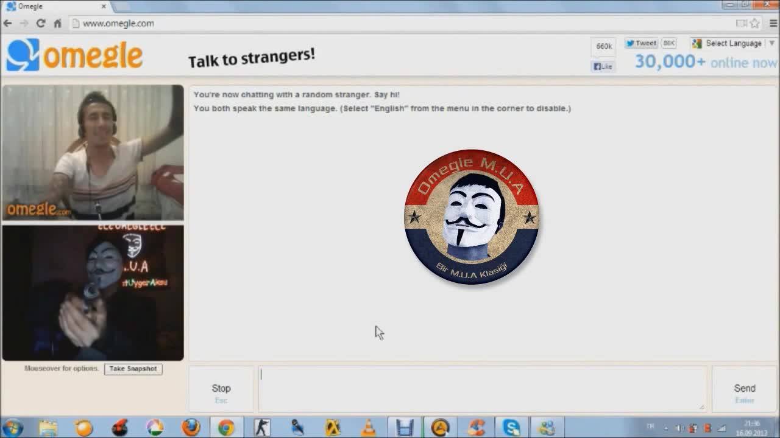
Task: Click the taskbar clock and date
Action: pos(752,428)
